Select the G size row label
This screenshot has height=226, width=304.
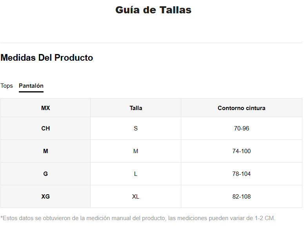(x=46, y=174)
